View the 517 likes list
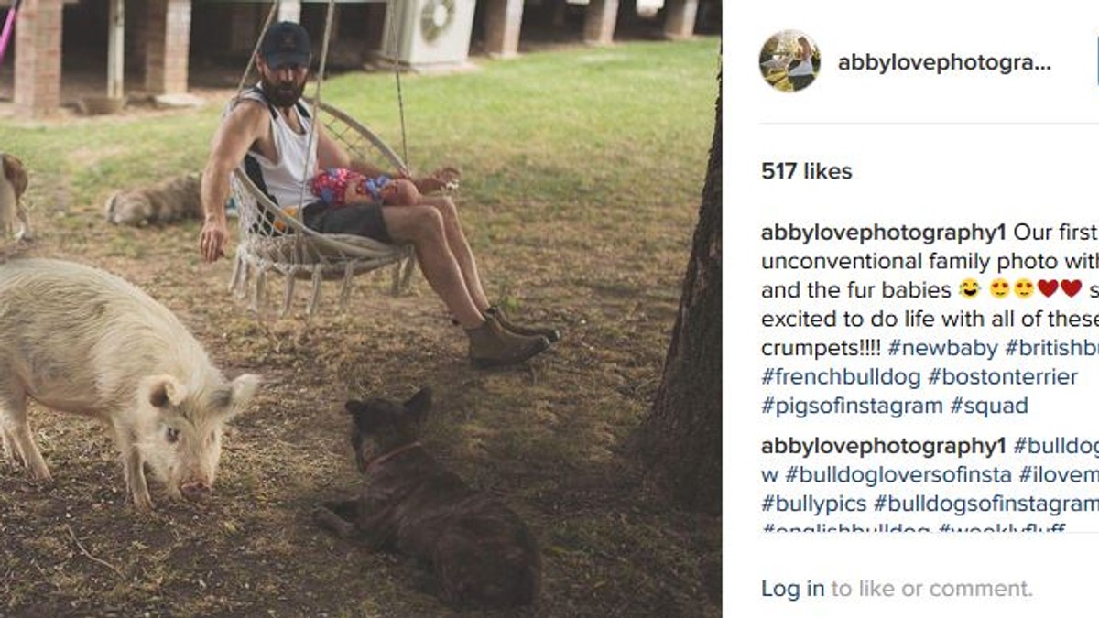The image size is (1099, 618). pos(807,171)
